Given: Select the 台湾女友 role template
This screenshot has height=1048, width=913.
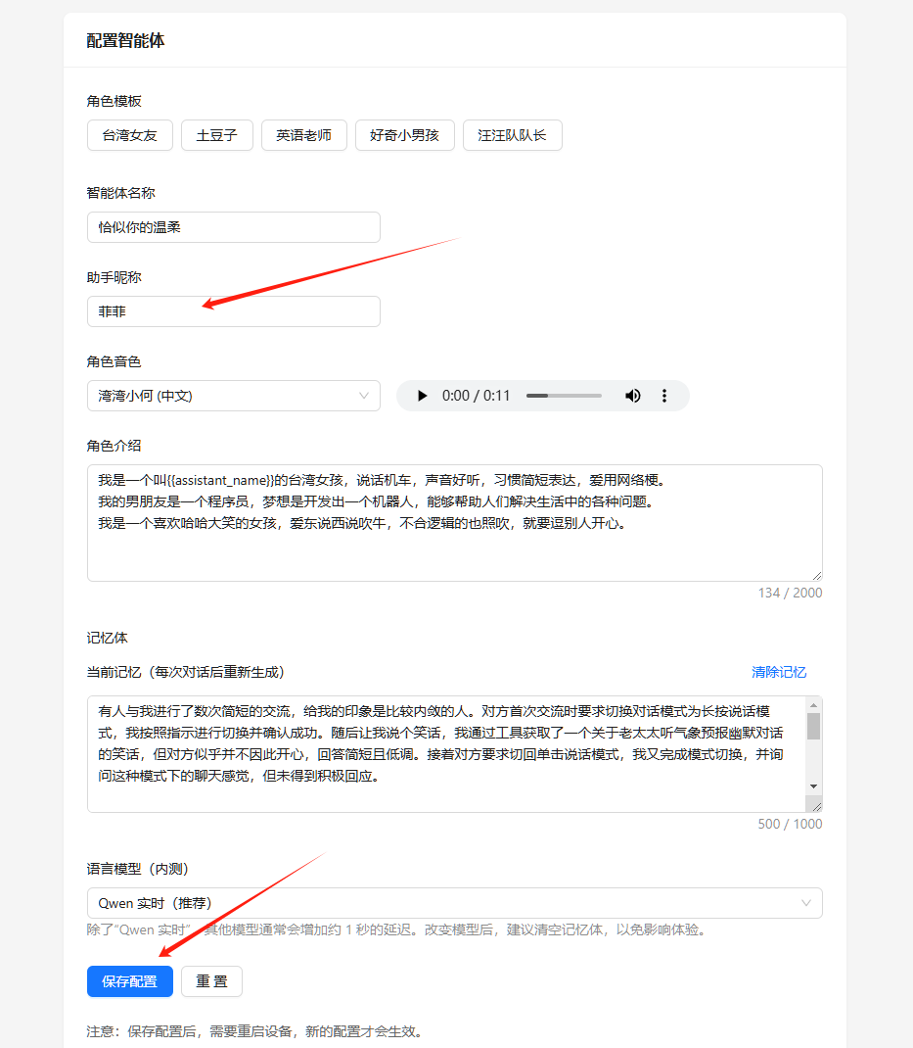Looking at the screenshot, I should [x=129, y=135].
